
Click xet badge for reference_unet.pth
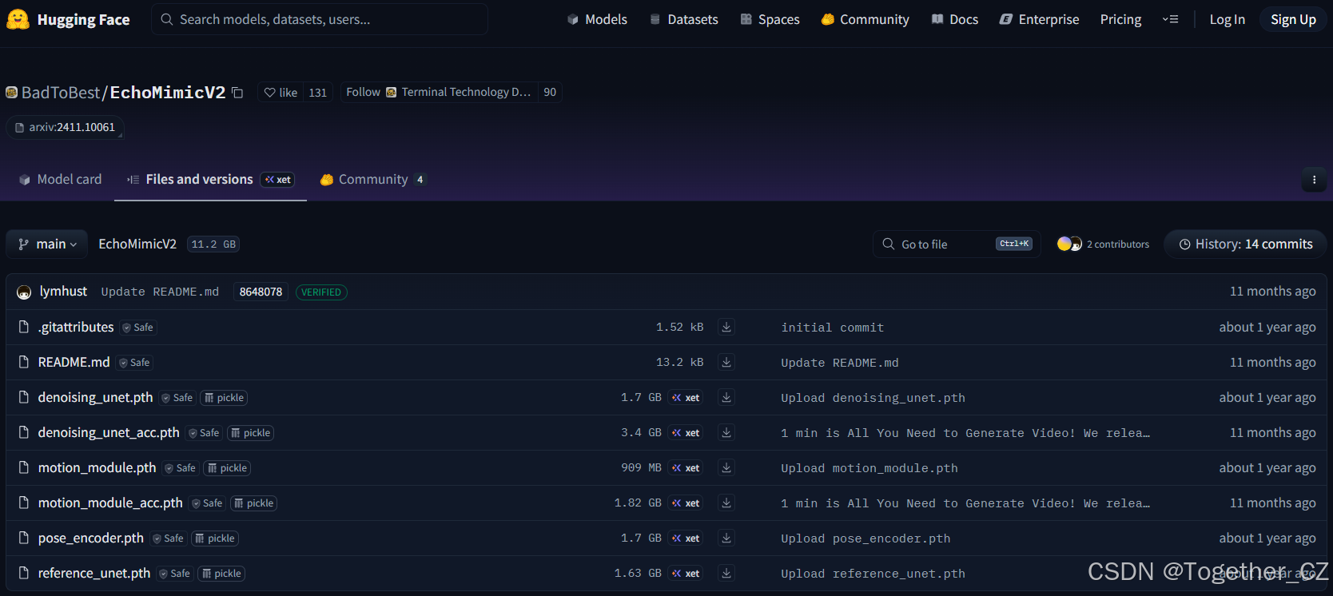click(686, 574)
